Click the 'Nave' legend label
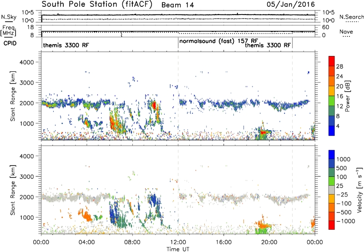The height and width of the screenshot is (252, 364). [346, 31]
